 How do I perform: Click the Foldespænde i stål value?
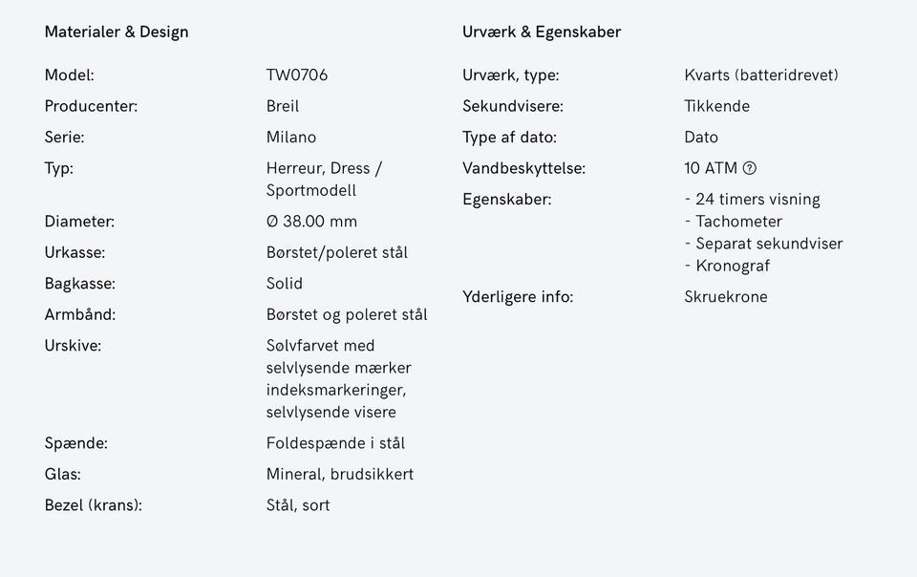(335, 443)
